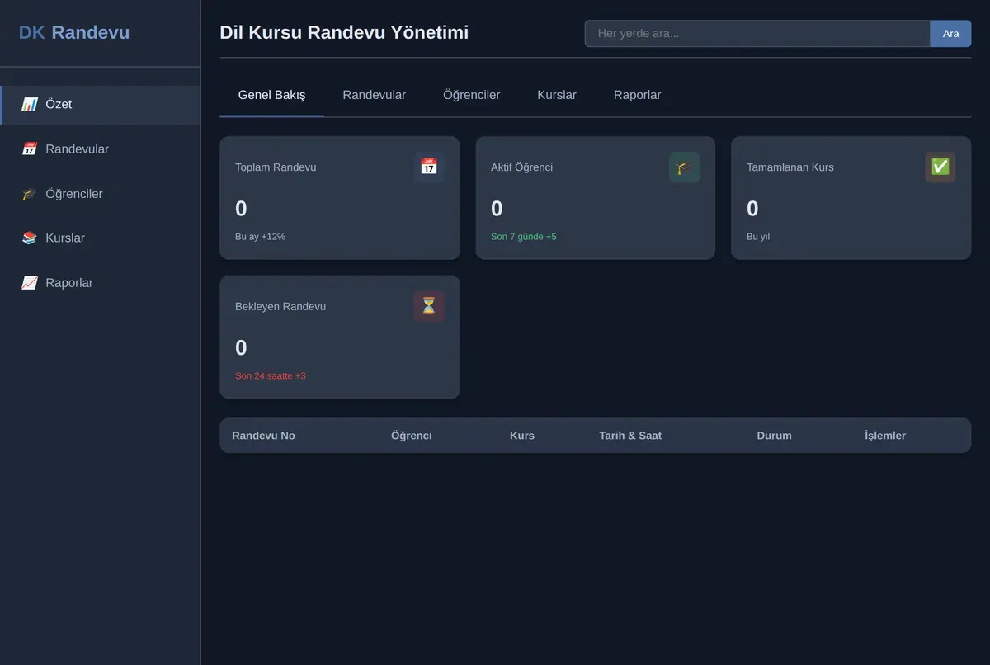
Task: Click the Randevu No column header
Action: [x=264, y=436]
